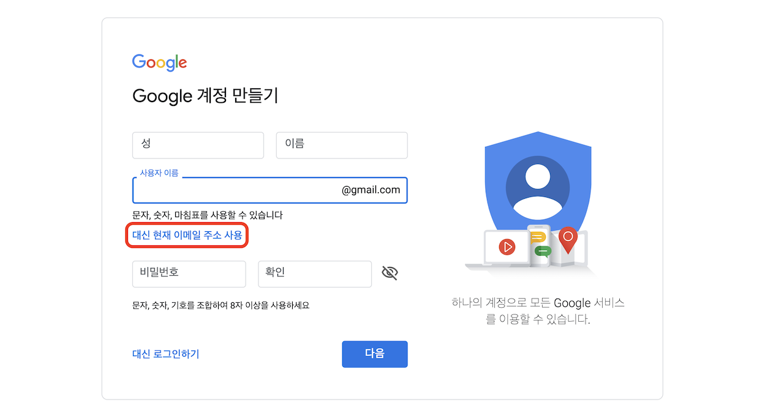The width and height of the screenshot is (784, 405).
Task: Click the red play button on laptop illustration
Action: click(507, 247)
